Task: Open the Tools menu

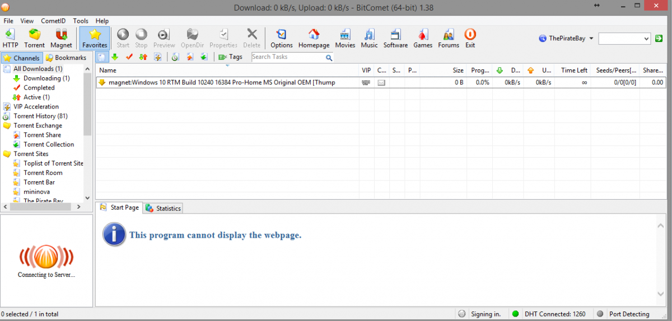Action: point(81,21)
